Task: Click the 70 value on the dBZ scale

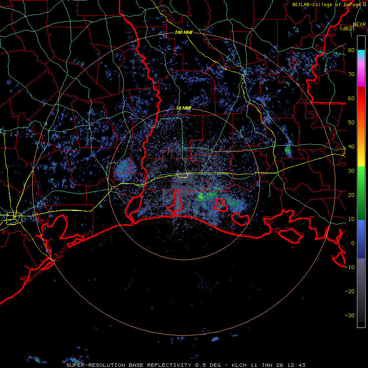Action: coord(351,74)
